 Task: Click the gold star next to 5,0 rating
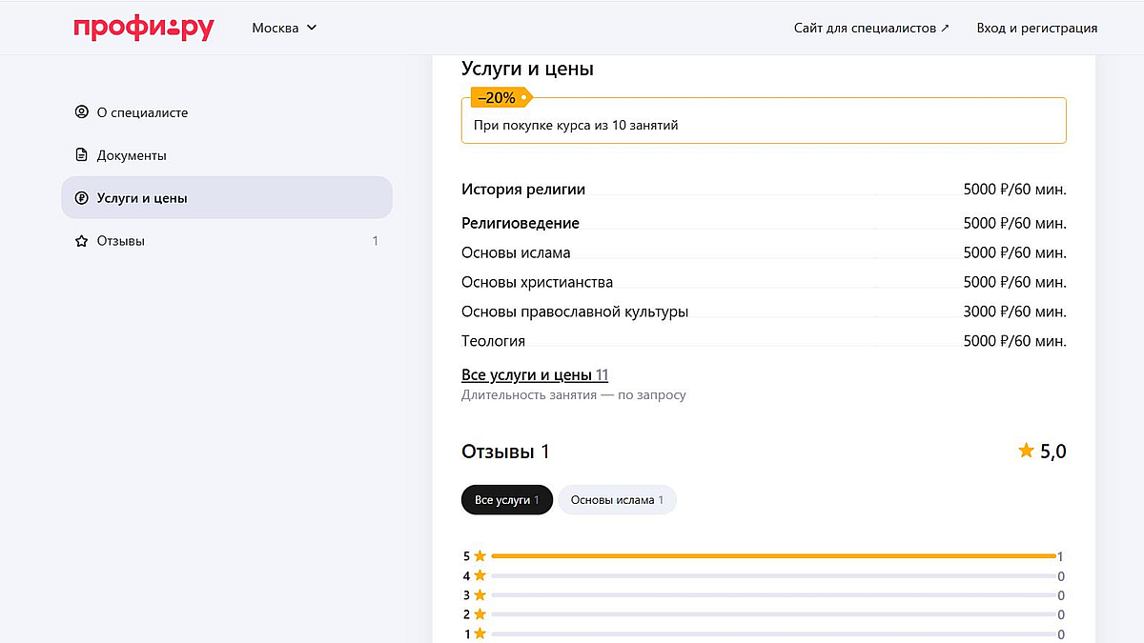(x=1026, y=451)
